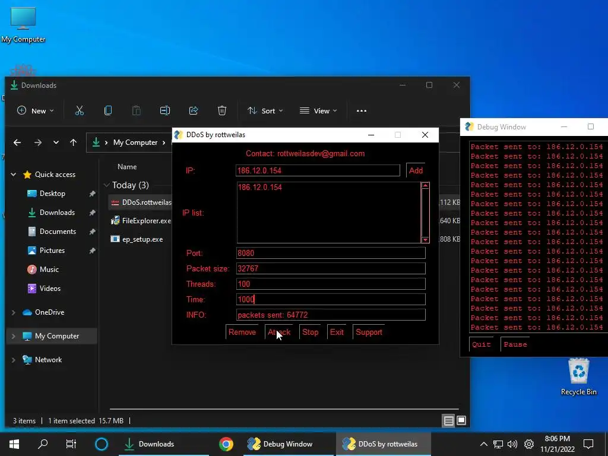Click the Share icon in Downloads toolbar

click(194, 111)
